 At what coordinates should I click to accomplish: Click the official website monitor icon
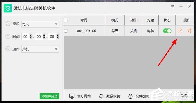coord(72,96)
